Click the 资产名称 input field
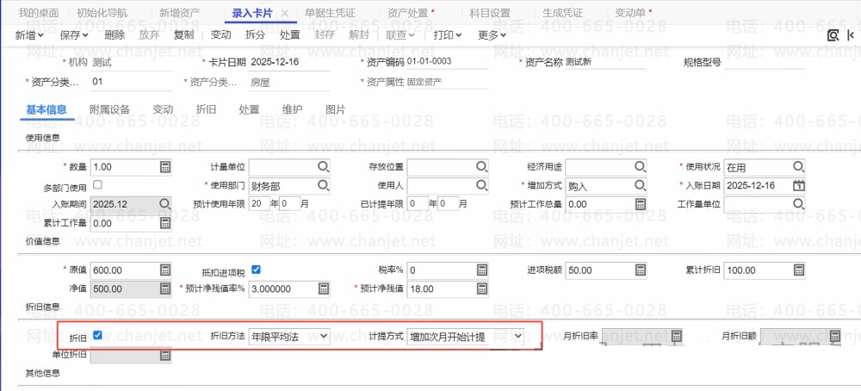 click(x=605, y=63)
